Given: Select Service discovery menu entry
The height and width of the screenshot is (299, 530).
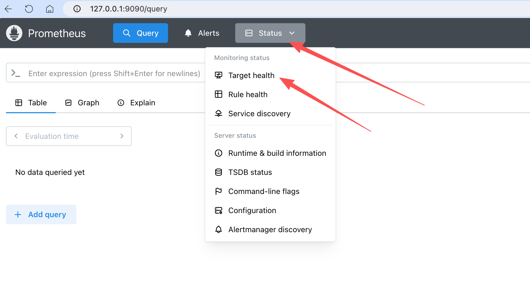Looking at the screenshot, I should coord(259,113).
